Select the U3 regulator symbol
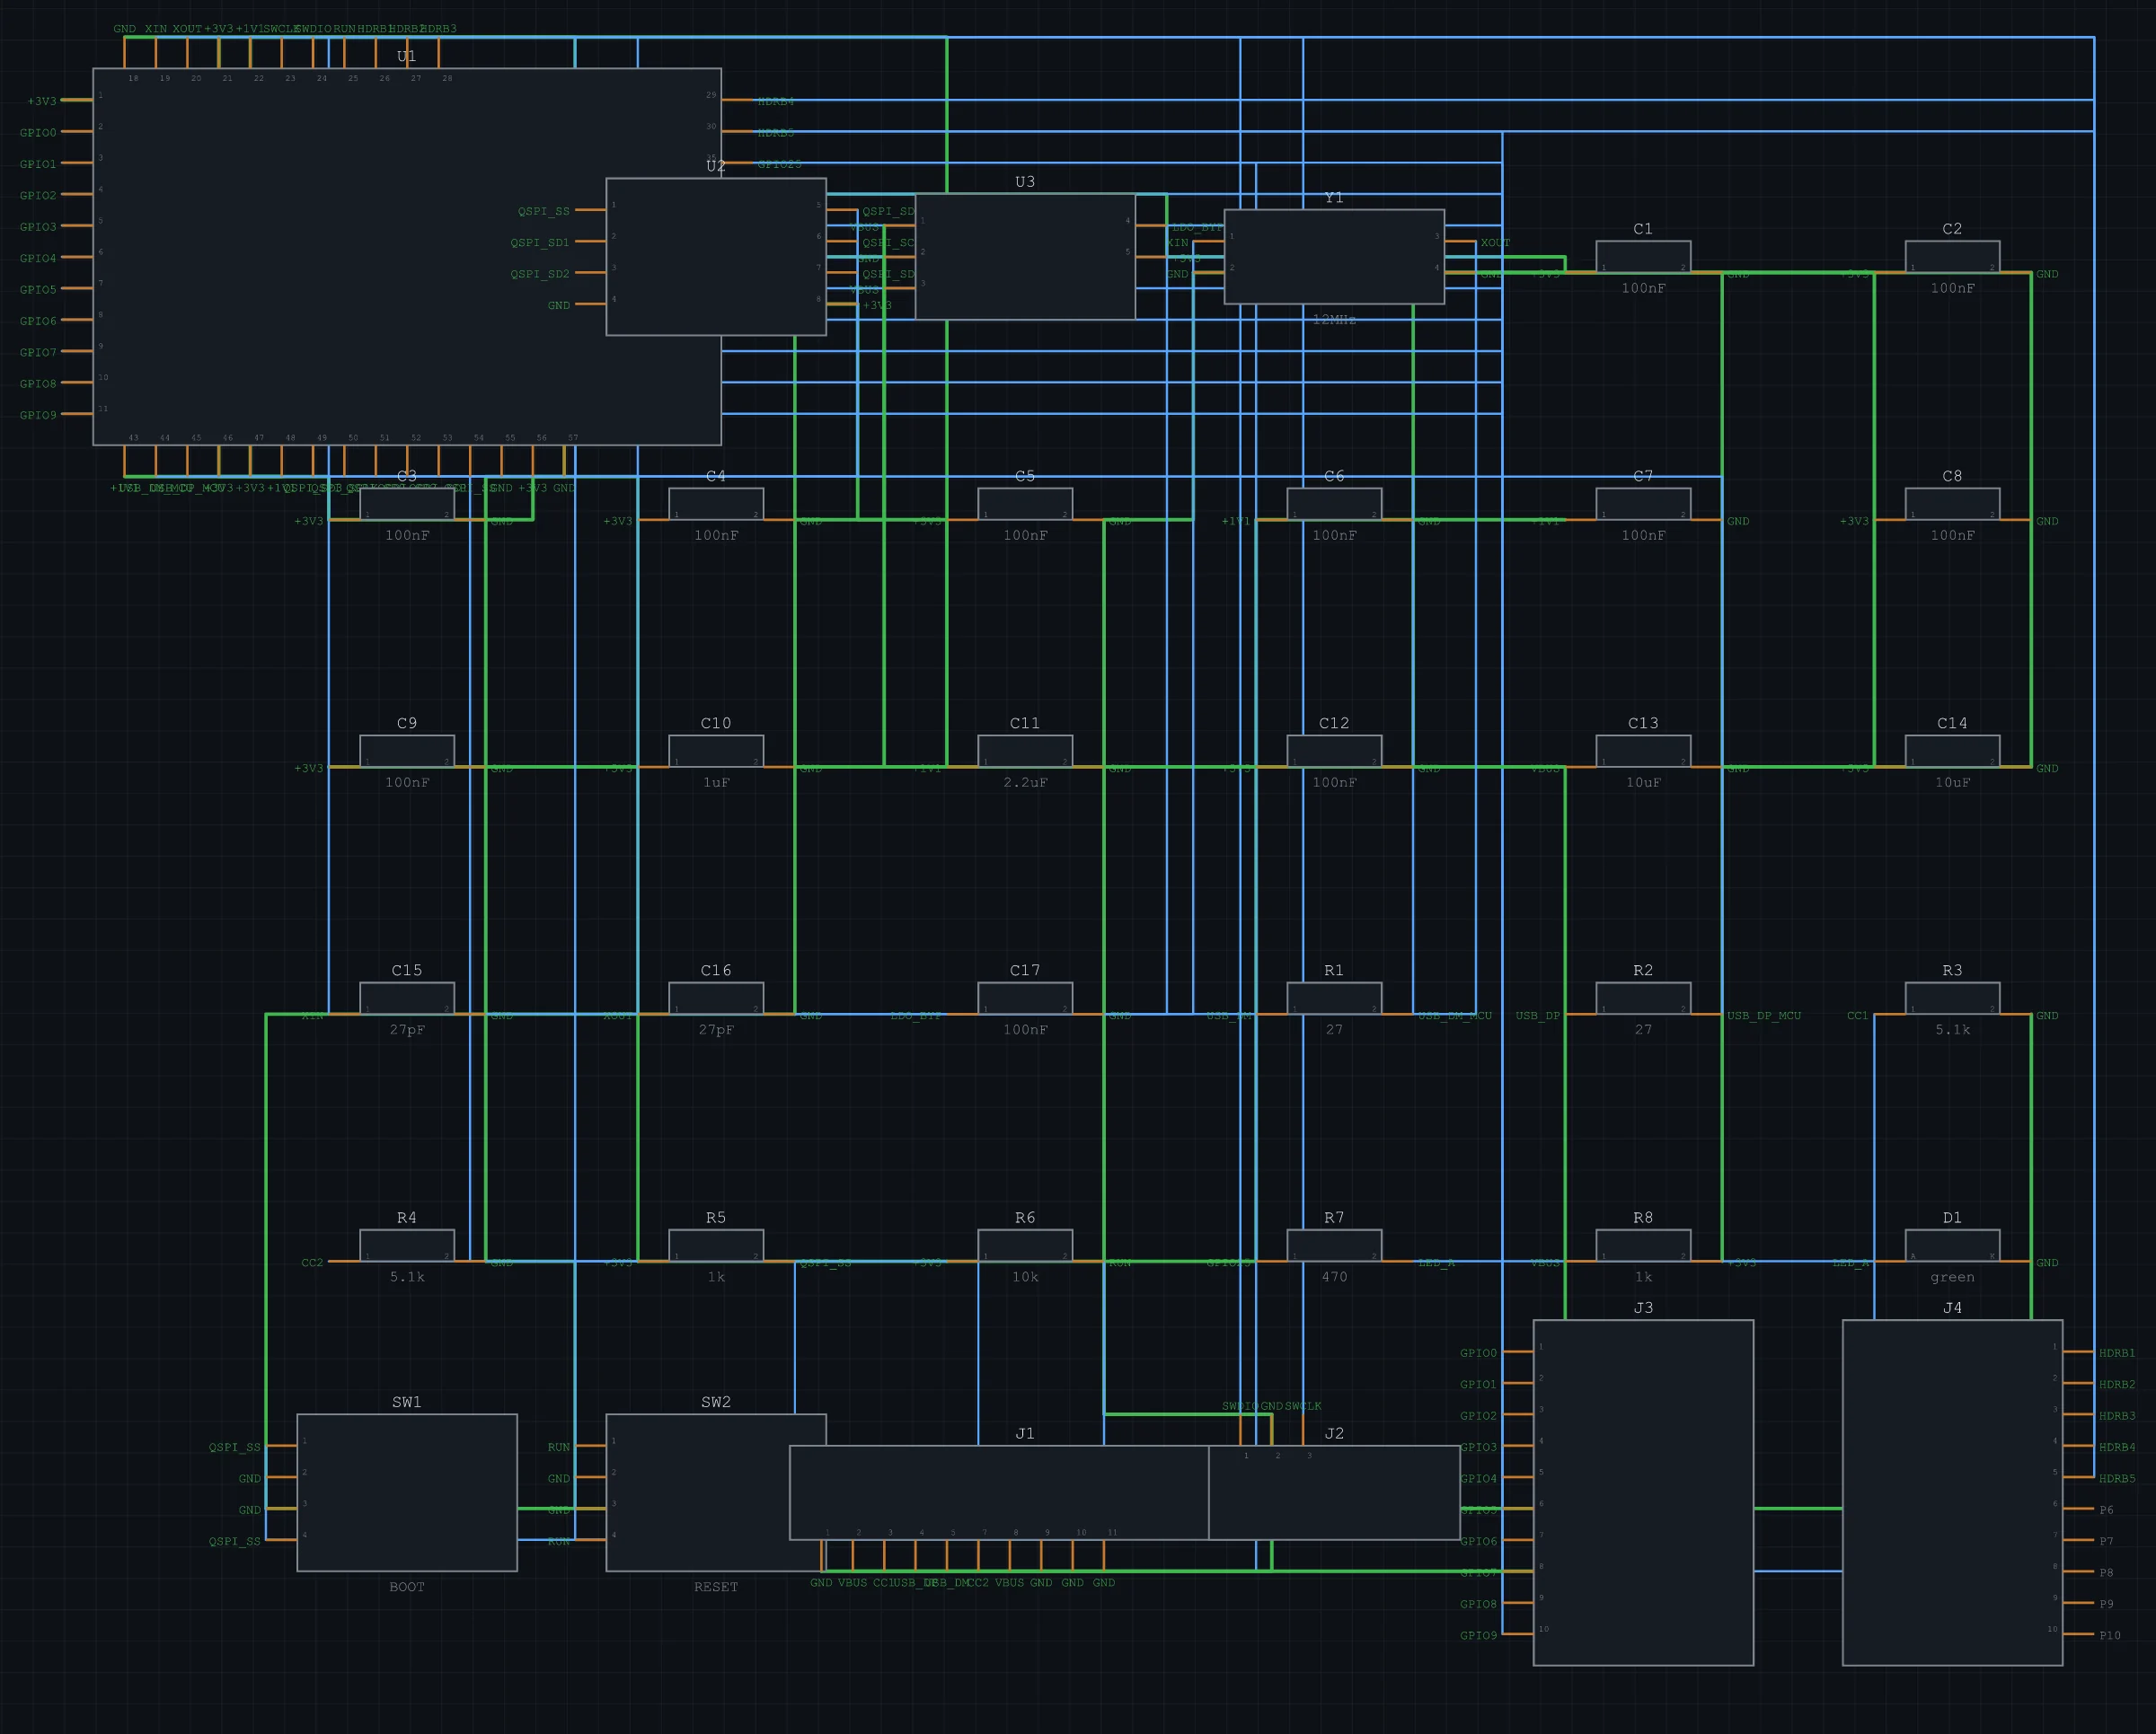The height and width of the screenshot is (1734, 2156). pos(1025,257)
